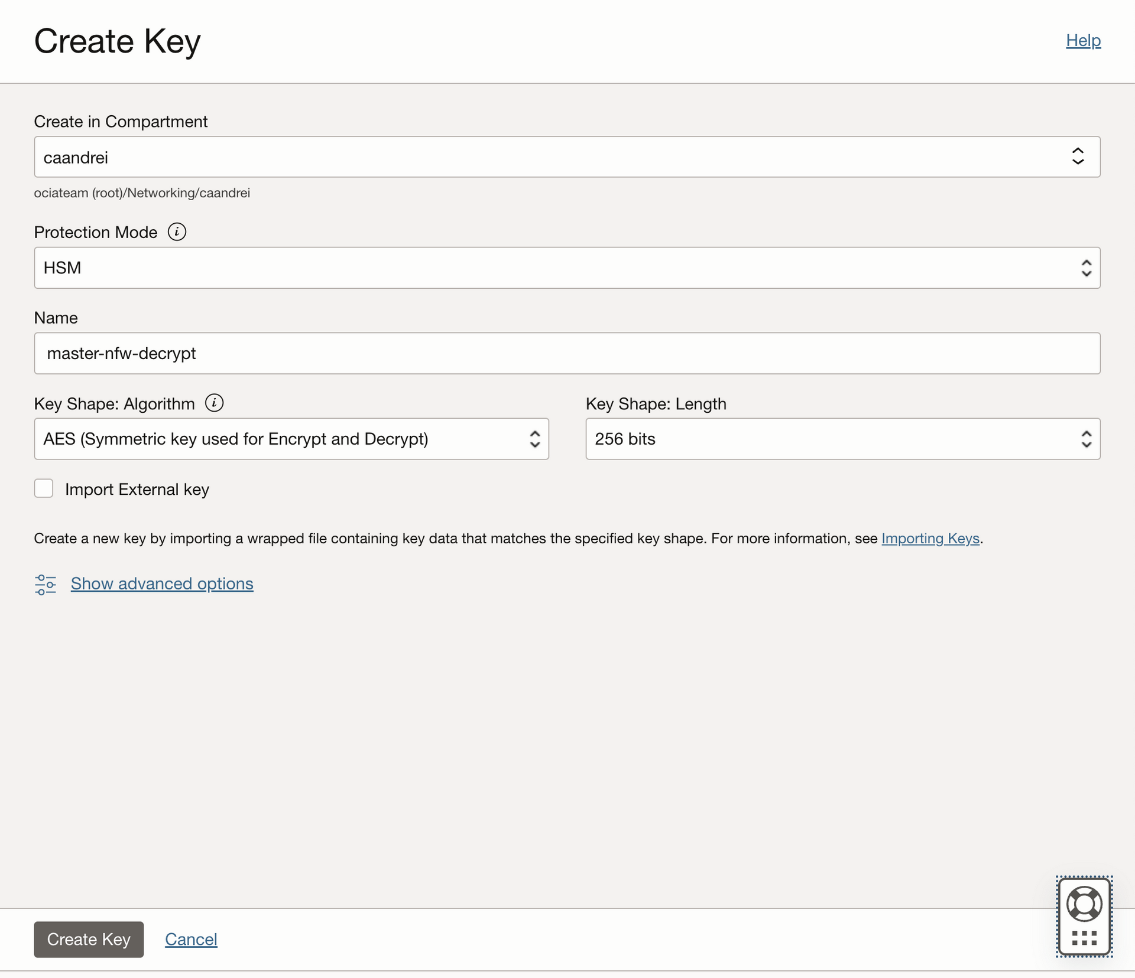Click the Protection Mode info icon
The height and width of the screenshot is (978, 1135).
pos(177,232)
